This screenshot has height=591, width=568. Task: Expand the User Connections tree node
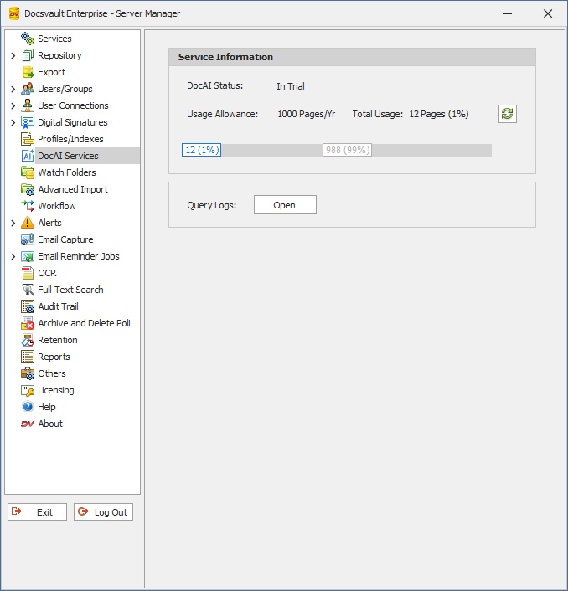point(13,106)
